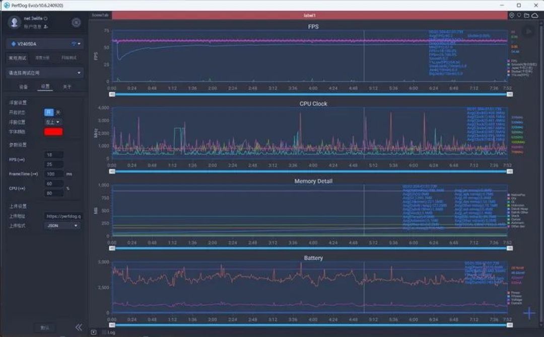Screen dimensions: 544x337
Task: Click the play record button beside FPS chart
Action: [528, 32]
